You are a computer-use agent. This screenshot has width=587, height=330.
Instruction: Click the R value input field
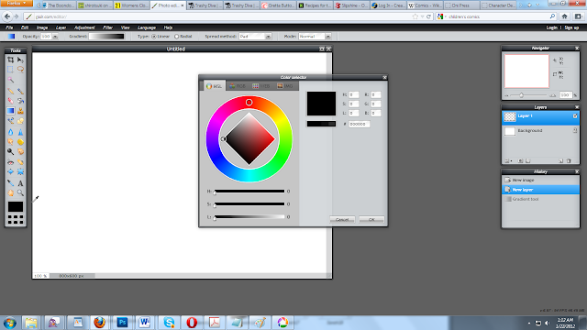[x=375, y=95]
